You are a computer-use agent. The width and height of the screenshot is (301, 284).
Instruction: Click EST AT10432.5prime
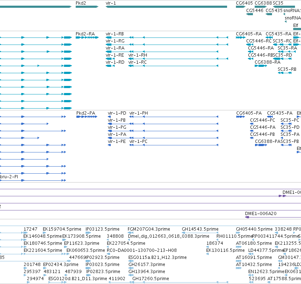pos(254,265)
